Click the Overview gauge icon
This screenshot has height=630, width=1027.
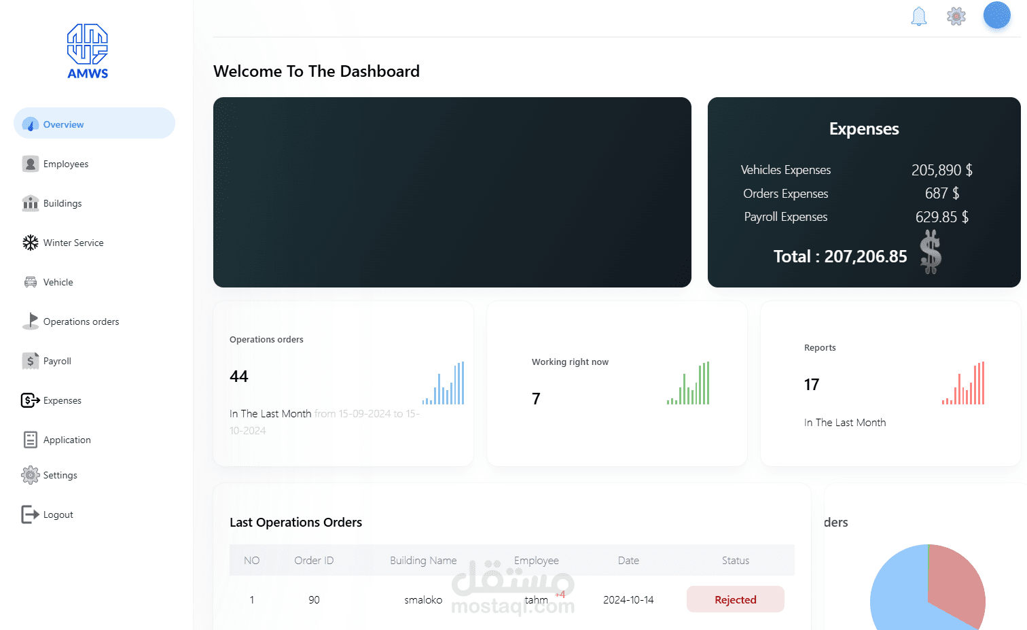pyautogui.click(x=31, y=124)
